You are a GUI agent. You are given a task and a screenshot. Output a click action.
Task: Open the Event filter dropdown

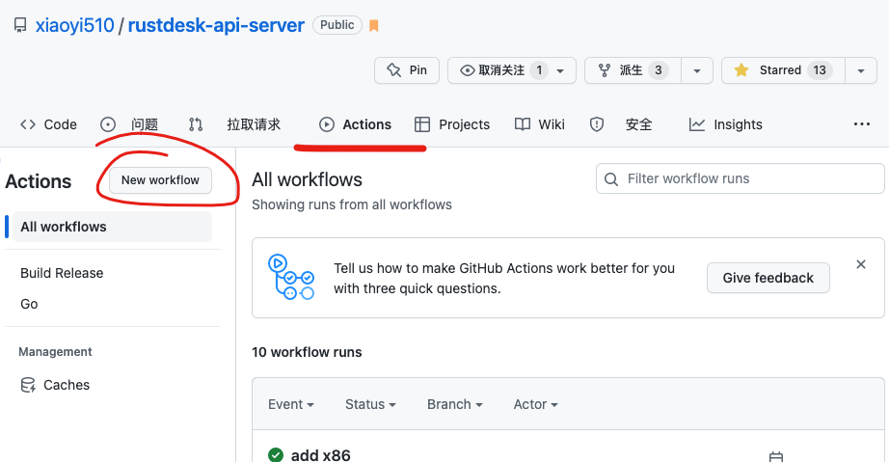(291, 404)
